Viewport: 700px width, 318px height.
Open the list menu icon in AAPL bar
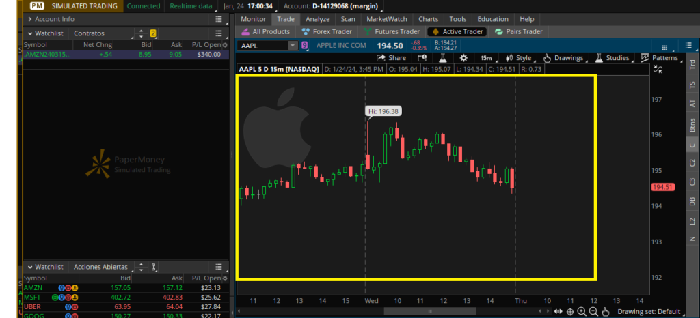tap(688, 46)
